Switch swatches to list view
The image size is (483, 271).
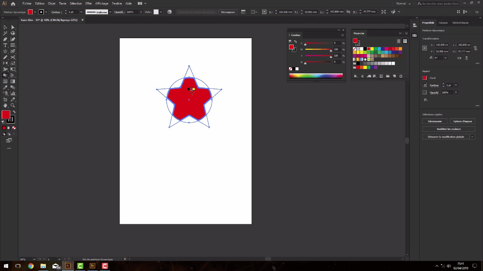click(x=399, y=41)
